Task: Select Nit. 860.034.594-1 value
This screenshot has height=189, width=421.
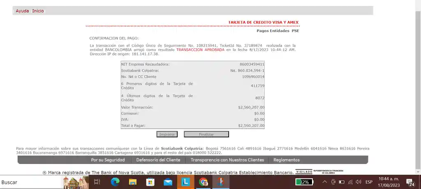Action: pyautogui.click(x=247, y=71)
